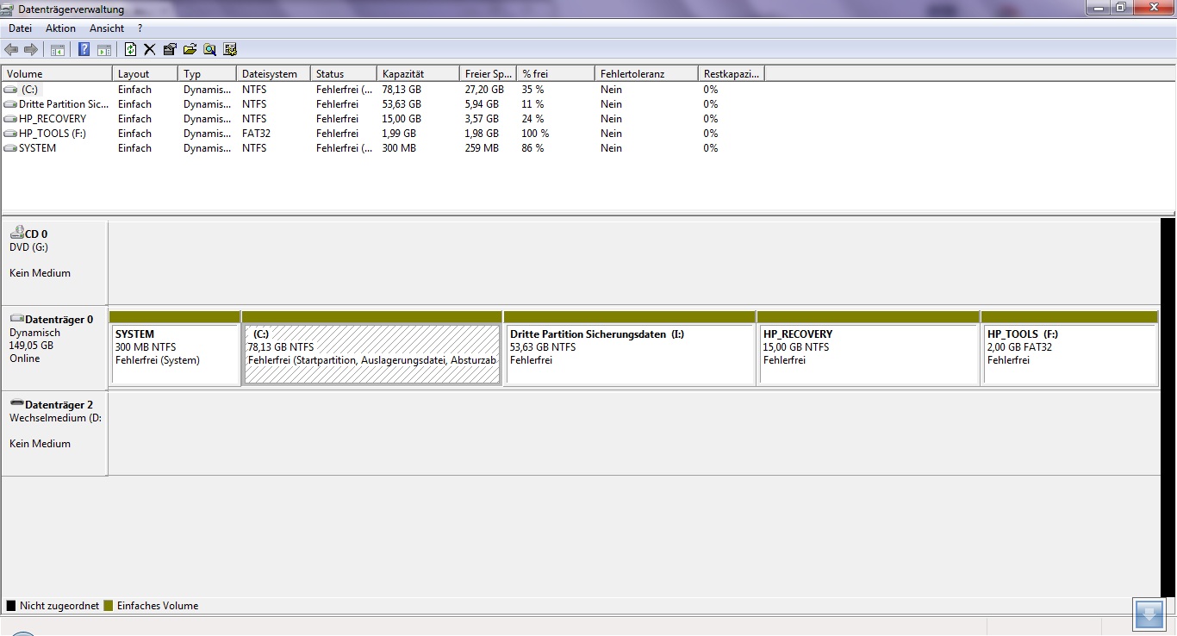This screenshot has width=1177, height=636.
Task: Select the HP_RECOVERY 15,00 GB partition block
Action: (x=869, y=347)
